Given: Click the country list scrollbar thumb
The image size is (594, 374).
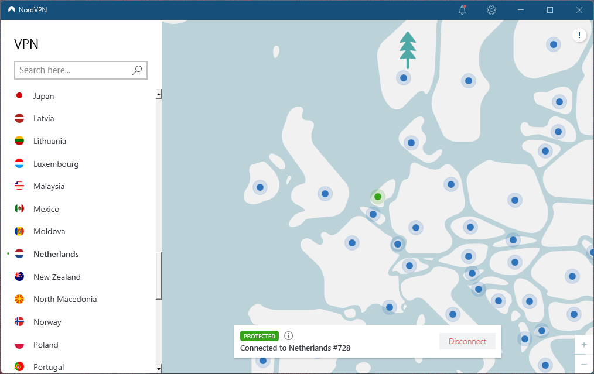Looking at the screenshot, I should point(158,276).
